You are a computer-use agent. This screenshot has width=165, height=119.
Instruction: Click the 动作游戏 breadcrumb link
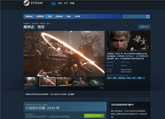click(35, 23)
